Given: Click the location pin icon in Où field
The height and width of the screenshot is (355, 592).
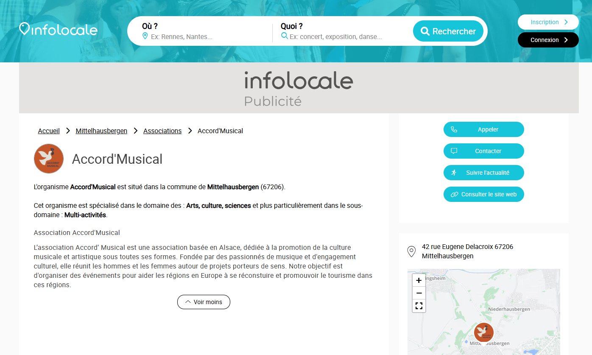Looking at the screenshot, I should tap(145, 36).
